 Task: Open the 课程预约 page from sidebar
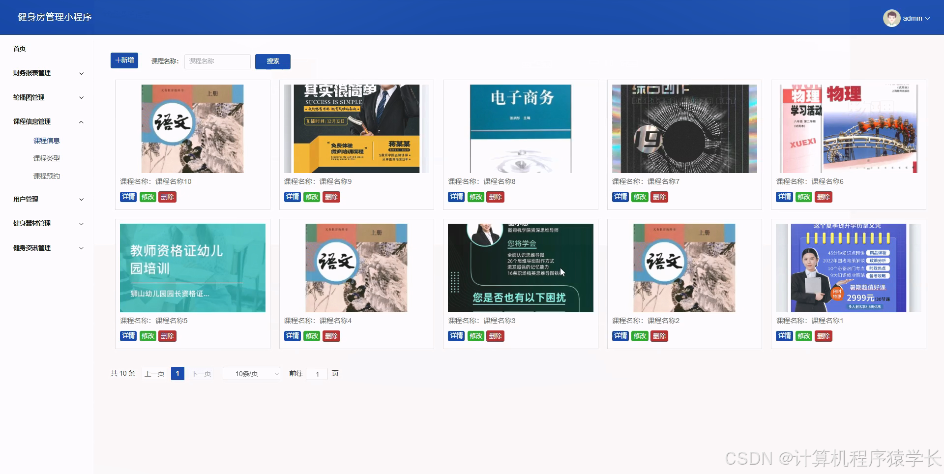pos(46,176)
